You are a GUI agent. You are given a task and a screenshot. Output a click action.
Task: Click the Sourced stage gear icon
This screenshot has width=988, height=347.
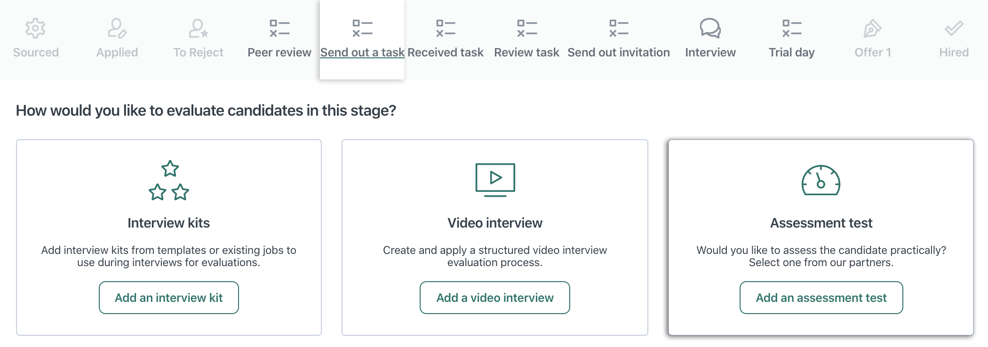point(35,28)
